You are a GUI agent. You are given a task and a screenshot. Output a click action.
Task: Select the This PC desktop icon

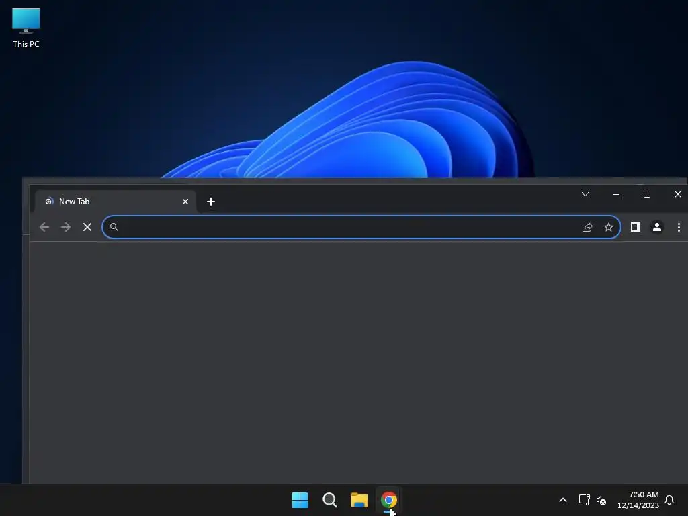(26, 28)
